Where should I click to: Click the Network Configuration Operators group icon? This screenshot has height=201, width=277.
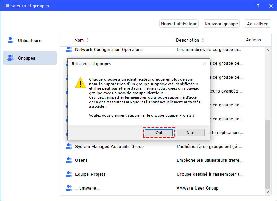69,50
